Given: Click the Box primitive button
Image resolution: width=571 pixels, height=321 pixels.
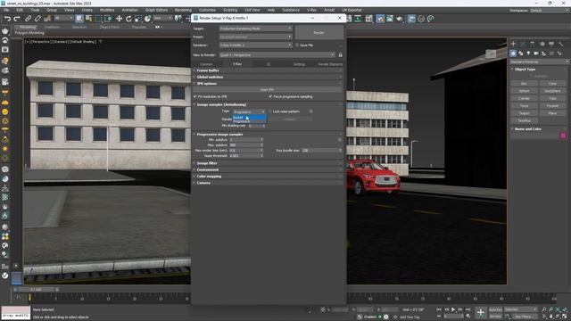Looking at the screenshot, I should (524, 83).
